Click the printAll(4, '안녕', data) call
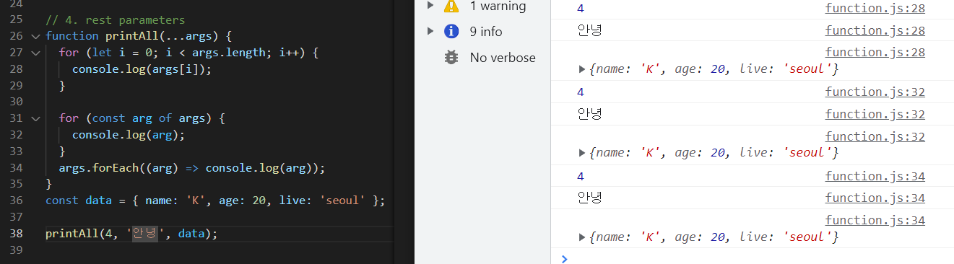The width and height of the screenshot is (954, 264). coord(131,234)
